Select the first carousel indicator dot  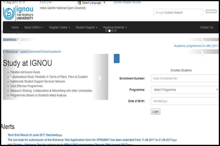point(106,31)
